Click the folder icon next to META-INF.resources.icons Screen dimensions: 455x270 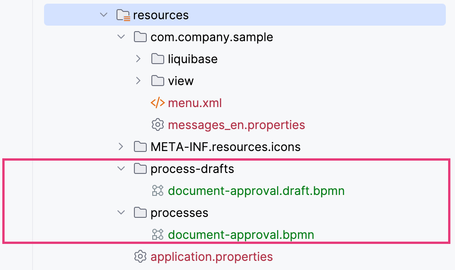pos(140,146)
